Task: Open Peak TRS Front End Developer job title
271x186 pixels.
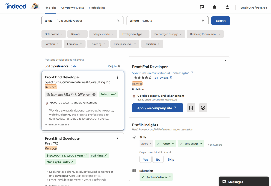Action: pyautogui.click(x=63, y=139)
